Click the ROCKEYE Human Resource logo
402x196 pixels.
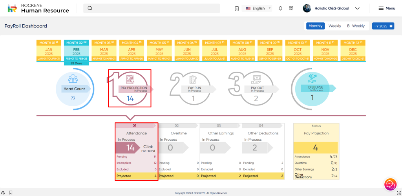click(38, 8)
